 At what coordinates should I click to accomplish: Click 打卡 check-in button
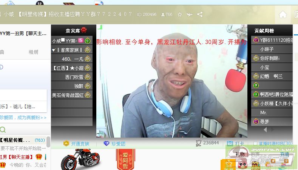pyautogui.click(x=236, y=144)
